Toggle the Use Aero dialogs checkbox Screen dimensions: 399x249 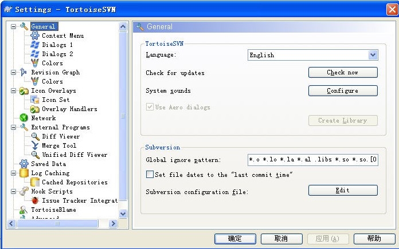click(x=150, y=107)
